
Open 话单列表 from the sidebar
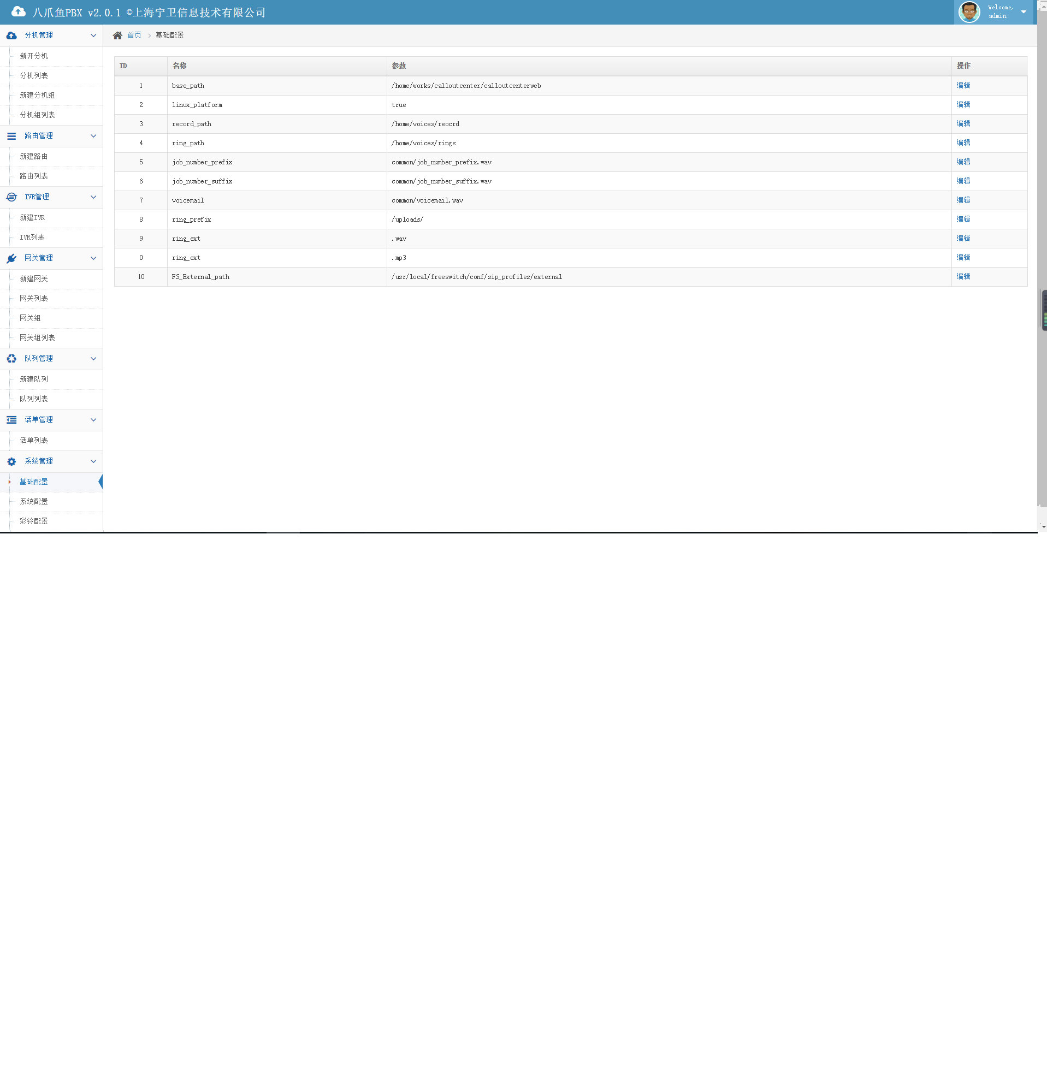[x=34, y=441]
